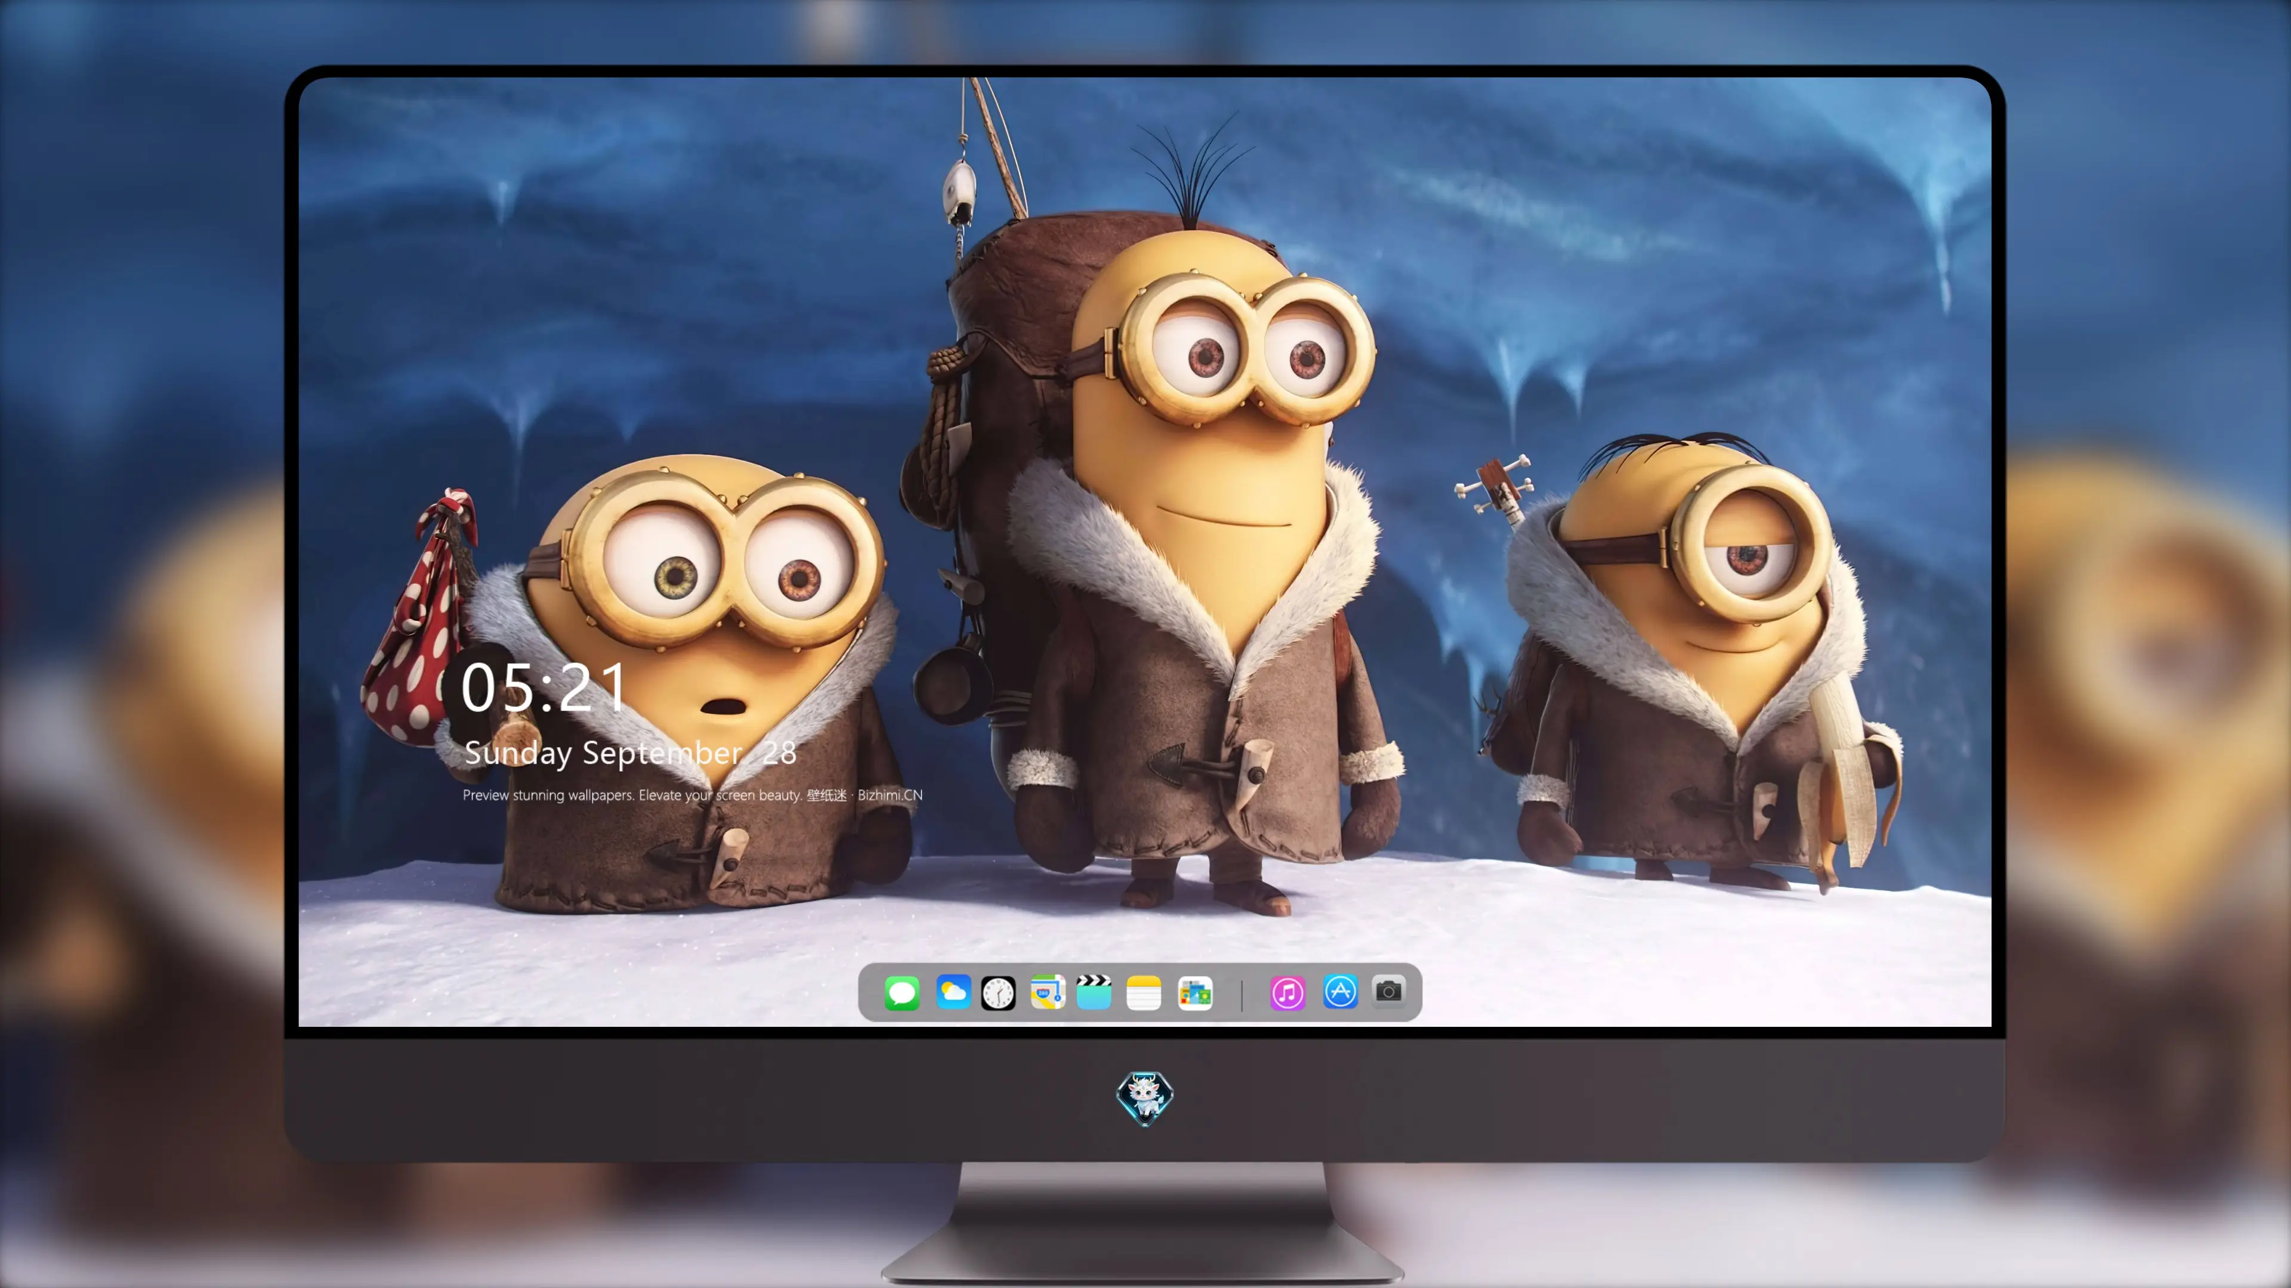Open the Notes app in the dock
Image resolution: width=2291 pixels, height=1288 pixels.
(x=1144, y=993)
